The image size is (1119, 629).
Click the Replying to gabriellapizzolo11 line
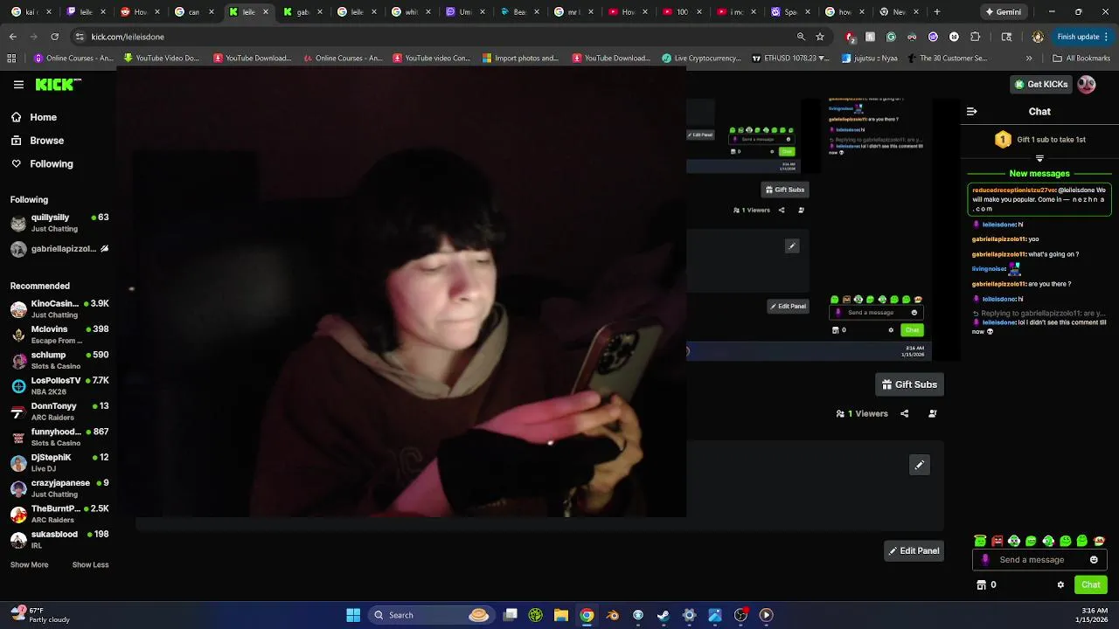point(1039,314)
